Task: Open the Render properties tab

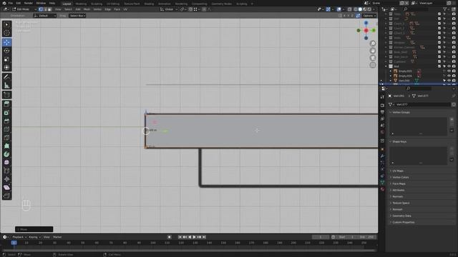Action: 382,105
